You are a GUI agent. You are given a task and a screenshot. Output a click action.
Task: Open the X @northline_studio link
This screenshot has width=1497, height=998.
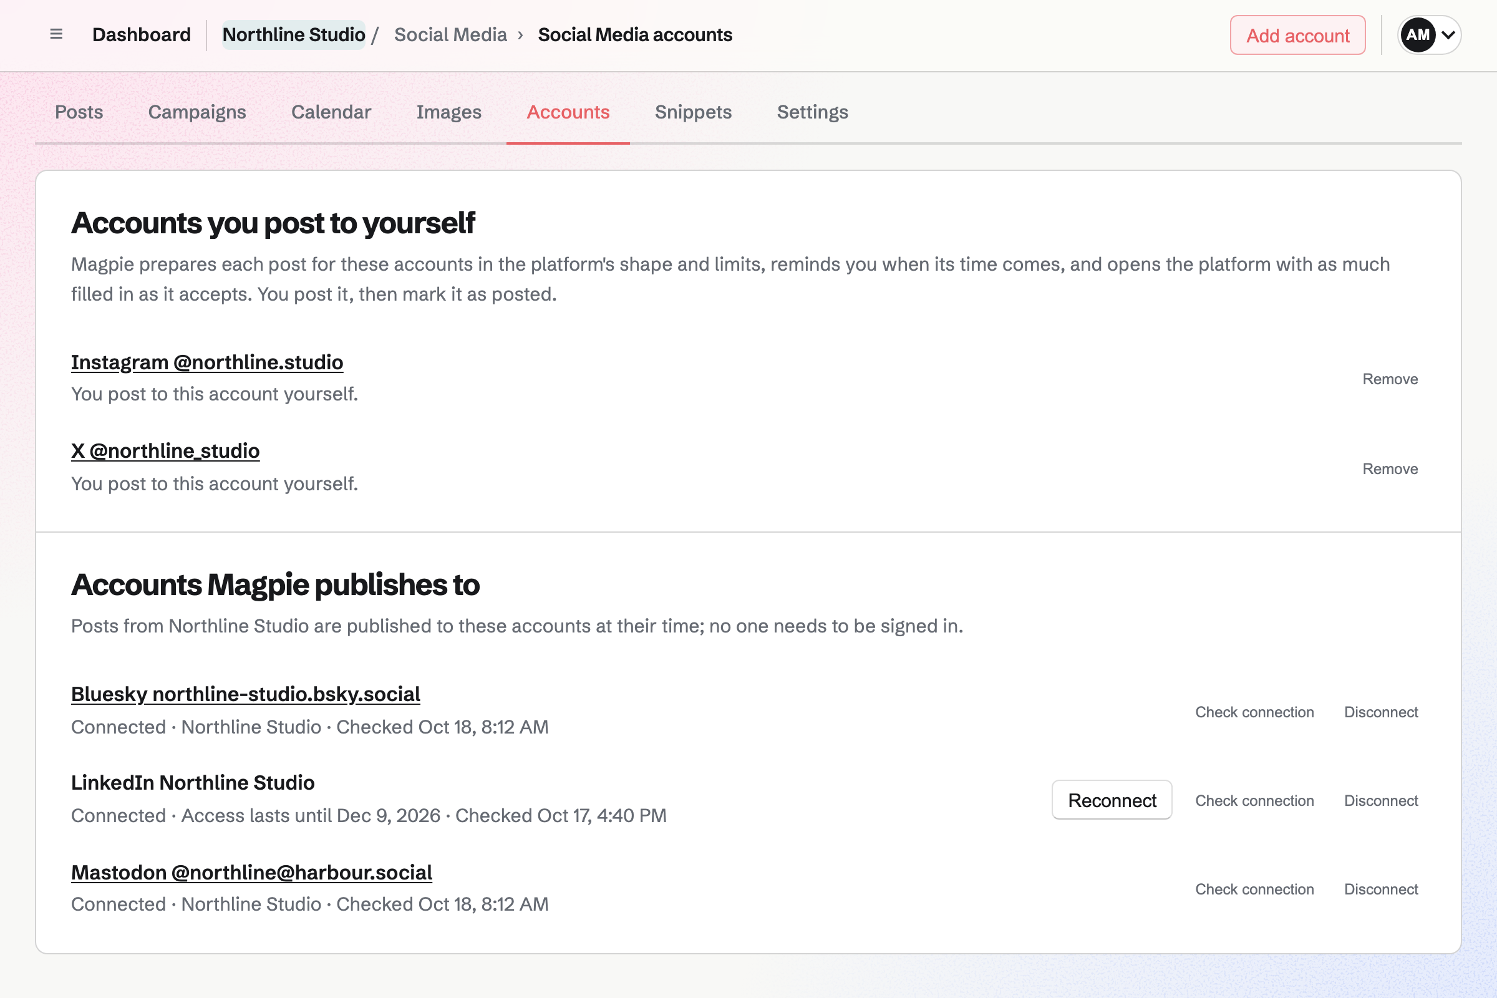pos(165,451)
